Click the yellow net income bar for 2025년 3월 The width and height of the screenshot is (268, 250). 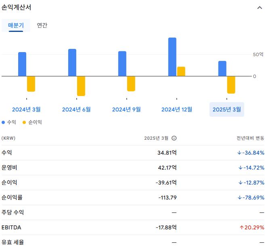[231, 85]
